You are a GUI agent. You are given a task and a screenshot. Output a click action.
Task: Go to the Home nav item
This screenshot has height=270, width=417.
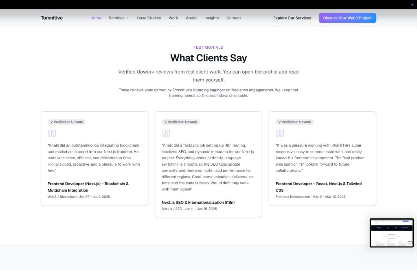[96, 18]
